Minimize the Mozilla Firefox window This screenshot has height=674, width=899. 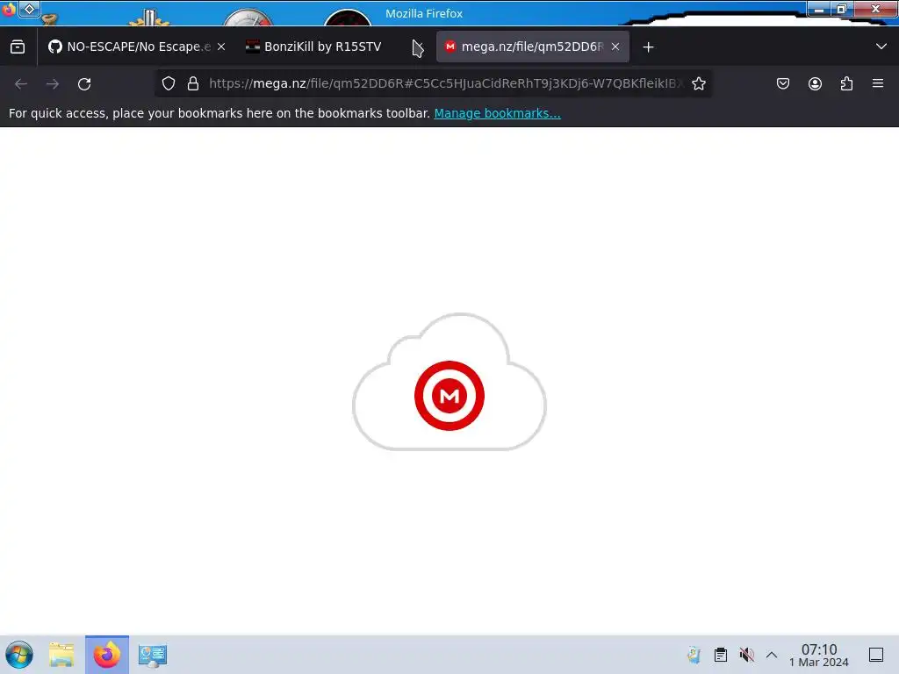(x=819, y=9)
